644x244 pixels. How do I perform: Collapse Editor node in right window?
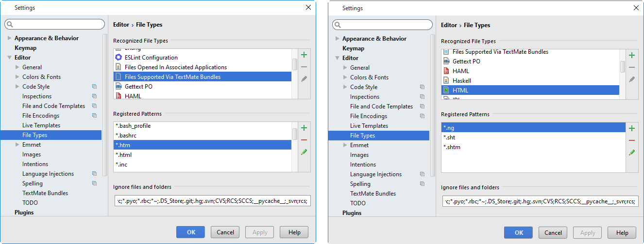click(337, 58)
